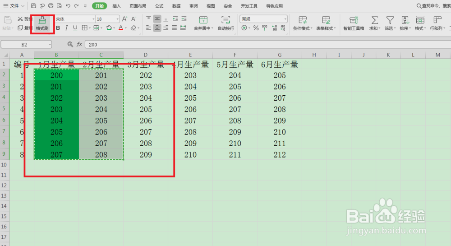Click the Home (开始) tab
The height and width of the screenshot is (246, 451).
click(x=100, y=6)
